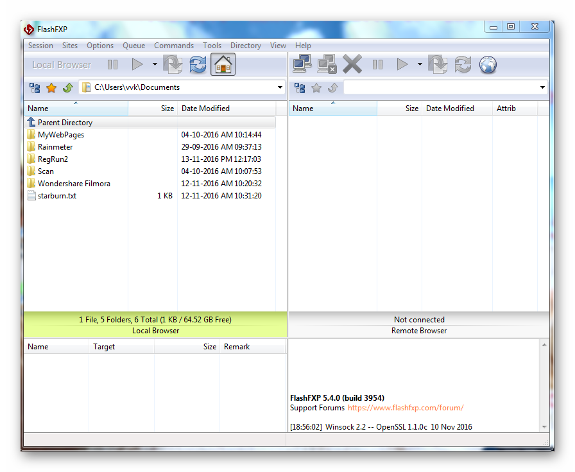Viewport: 575px width, 472px height.
Task: Go up one folder with green arrow
Action: 68,88
